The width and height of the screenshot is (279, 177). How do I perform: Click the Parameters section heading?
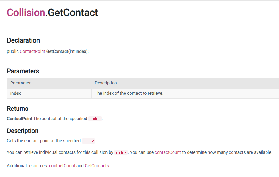(23, 71)
